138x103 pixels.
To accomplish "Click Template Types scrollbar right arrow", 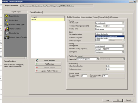I will click(26, 58).
